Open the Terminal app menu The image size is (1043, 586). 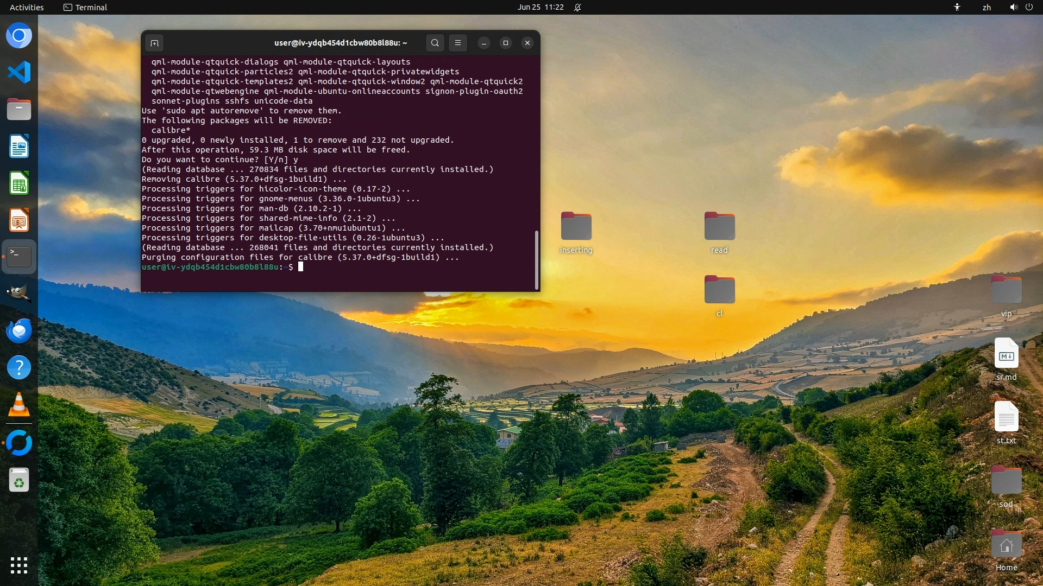tap(85, 7)
